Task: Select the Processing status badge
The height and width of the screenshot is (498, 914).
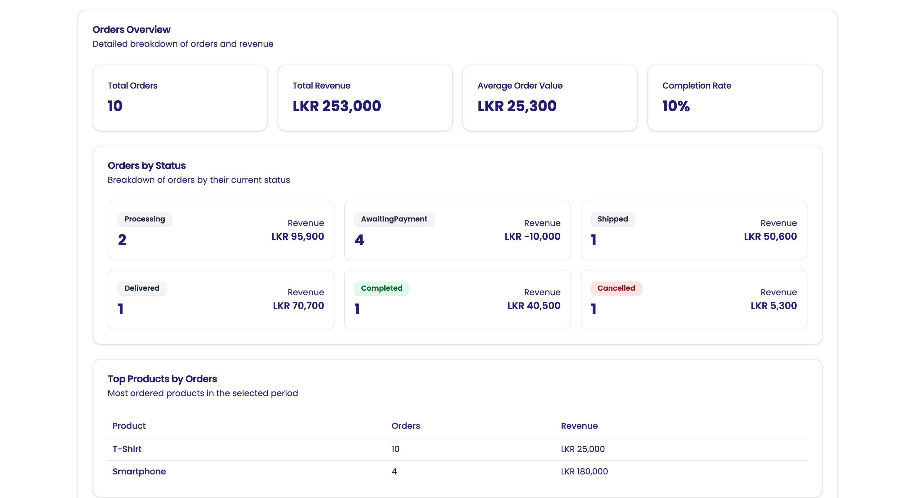Action: coord(145,219)
